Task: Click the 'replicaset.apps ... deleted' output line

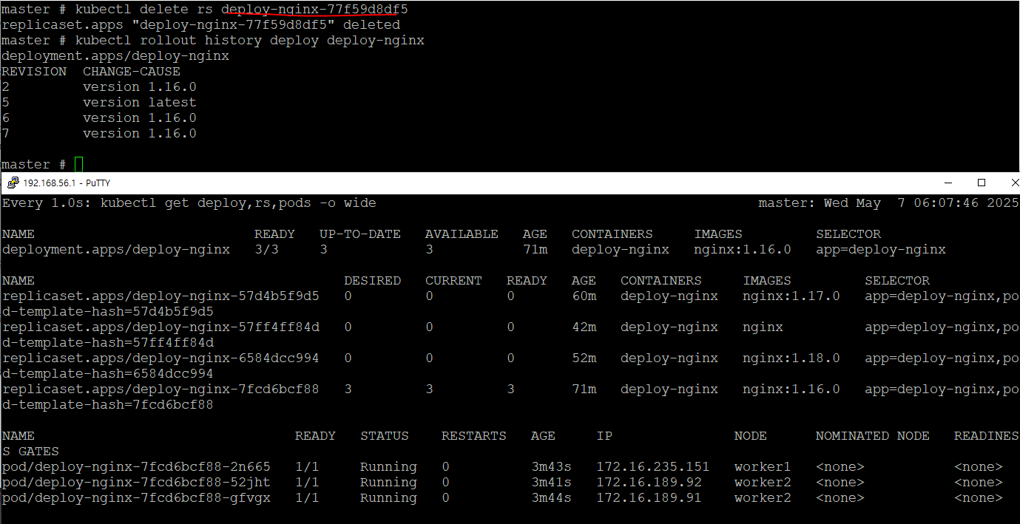Action: point(200,24)
